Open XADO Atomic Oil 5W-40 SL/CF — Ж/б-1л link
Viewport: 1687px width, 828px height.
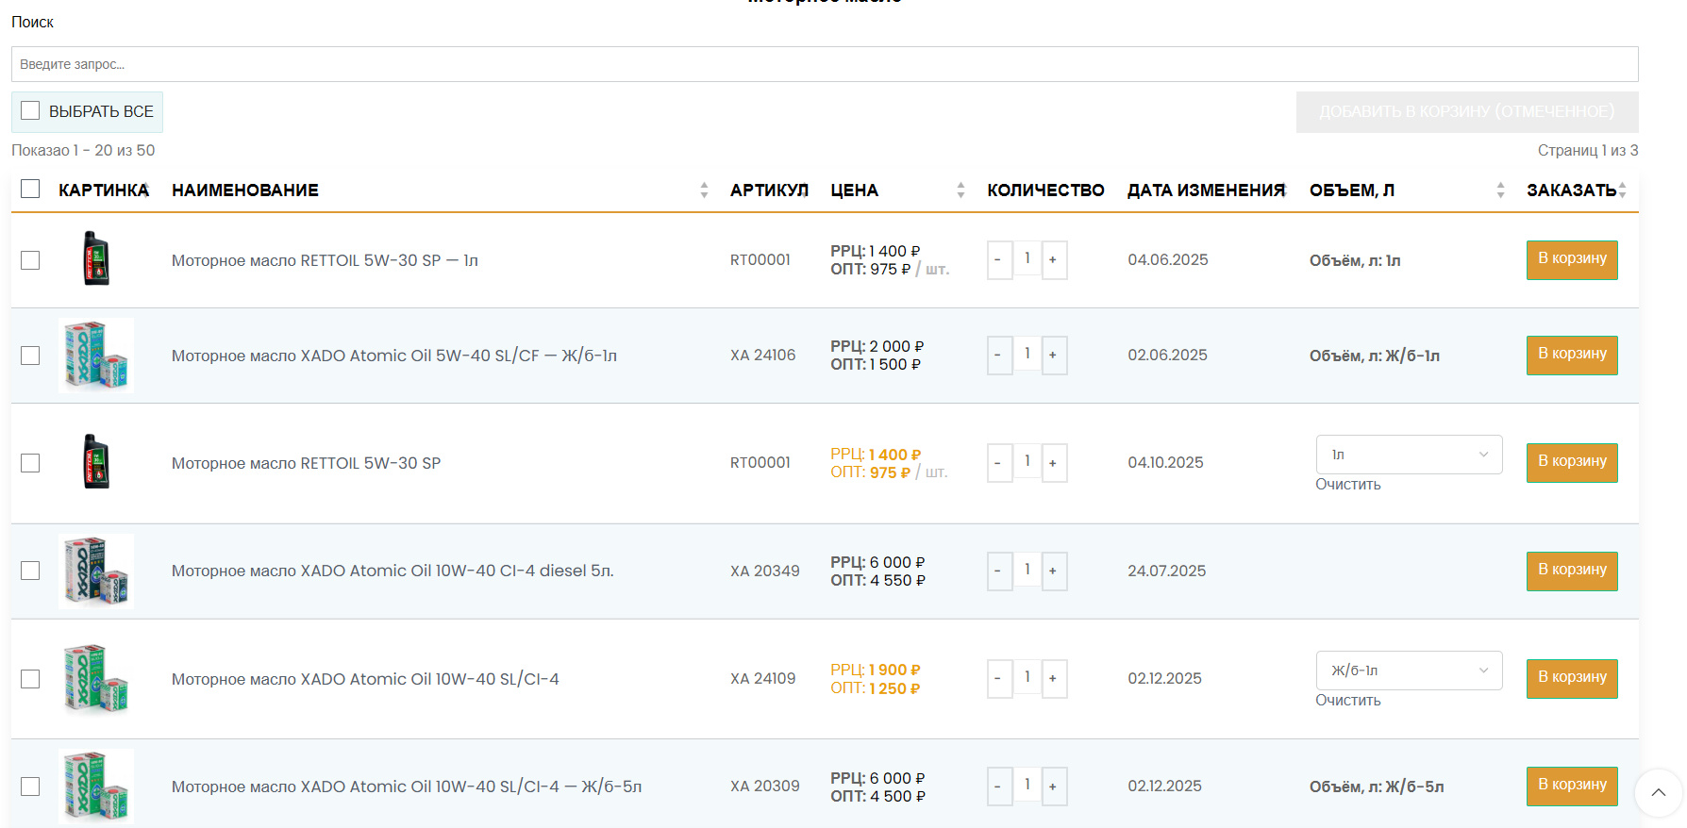point(394,356)
